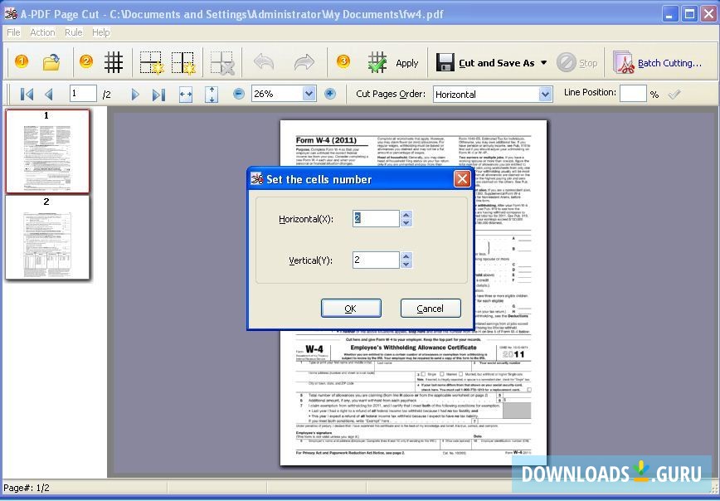Click the step 3 orange badge icon
The height and width of the screenshot is (501, 720).
click(343, 61)
